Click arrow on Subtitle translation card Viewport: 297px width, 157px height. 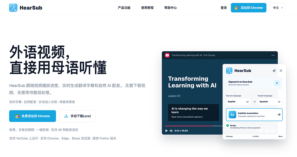[x=279, y=115]
